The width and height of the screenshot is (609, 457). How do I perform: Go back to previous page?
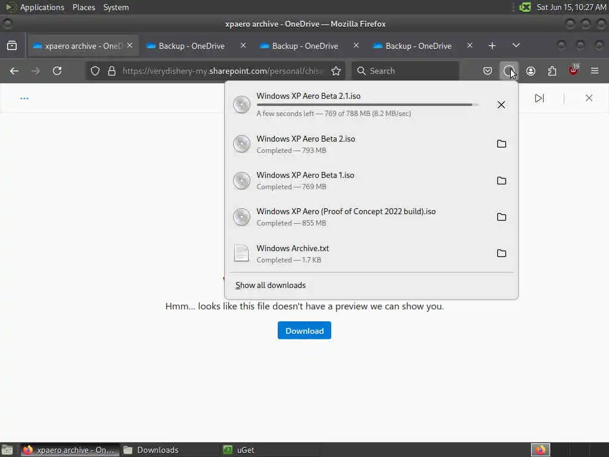click(14, 71)
